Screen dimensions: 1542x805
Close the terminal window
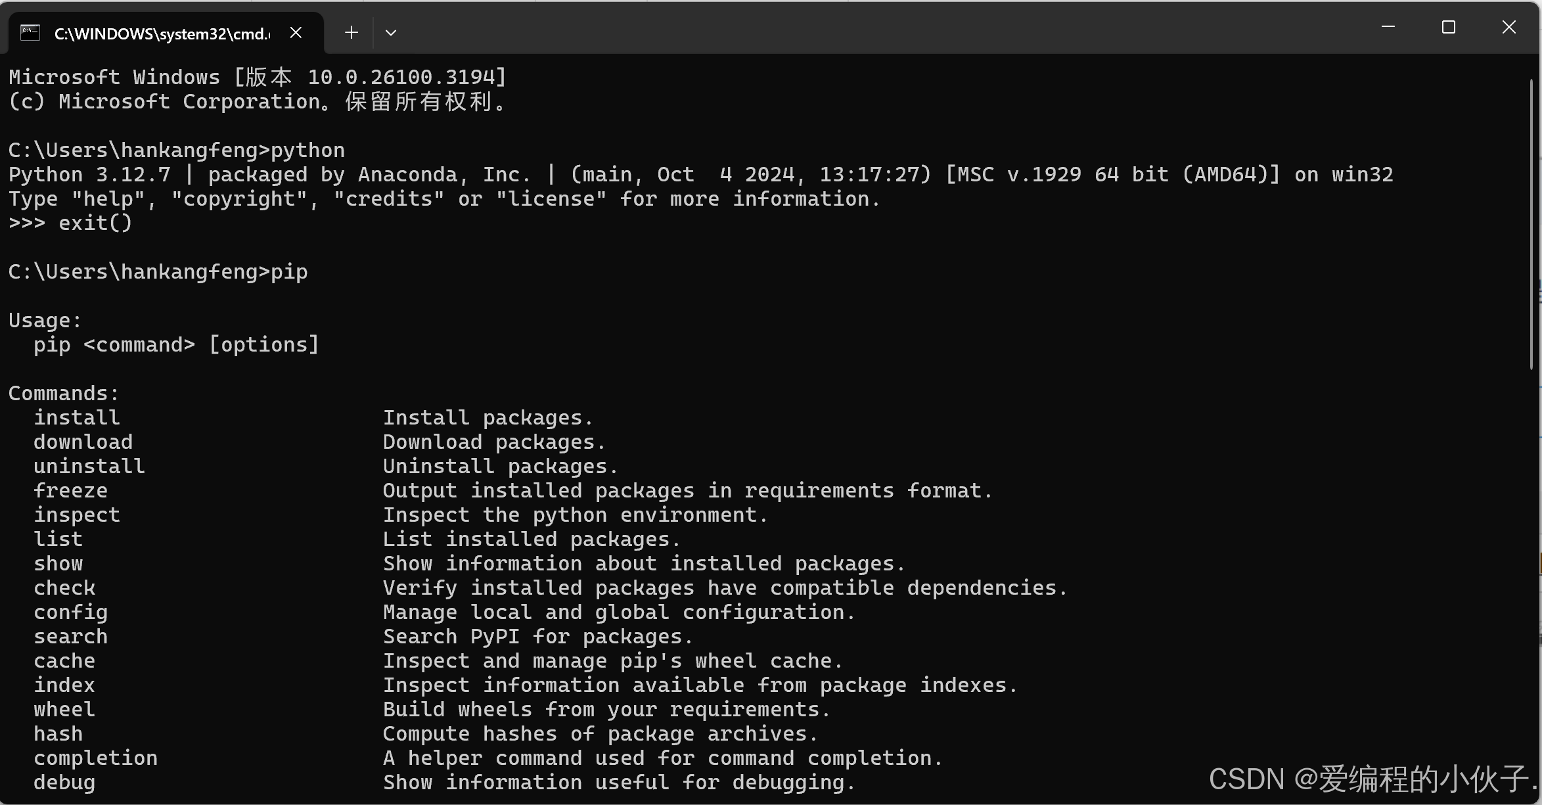click(x=1508, y=27)
